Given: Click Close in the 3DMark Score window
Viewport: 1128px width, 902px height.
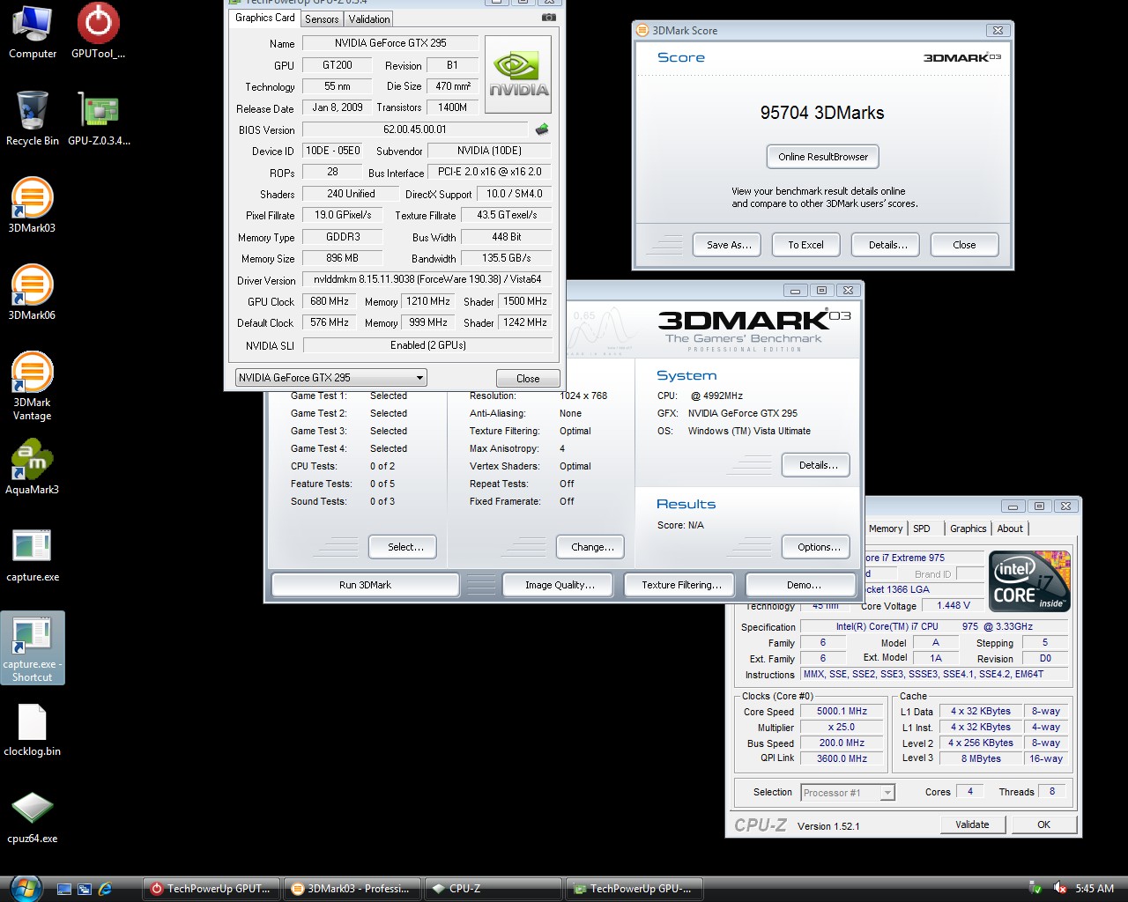Looking at the screenshot, I should coord(964,245).
